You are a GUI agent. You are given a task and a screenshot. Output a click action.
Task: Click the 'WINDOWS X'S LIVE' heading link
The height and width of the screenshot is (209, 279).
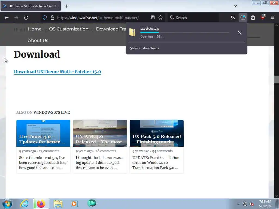[51, 112]
